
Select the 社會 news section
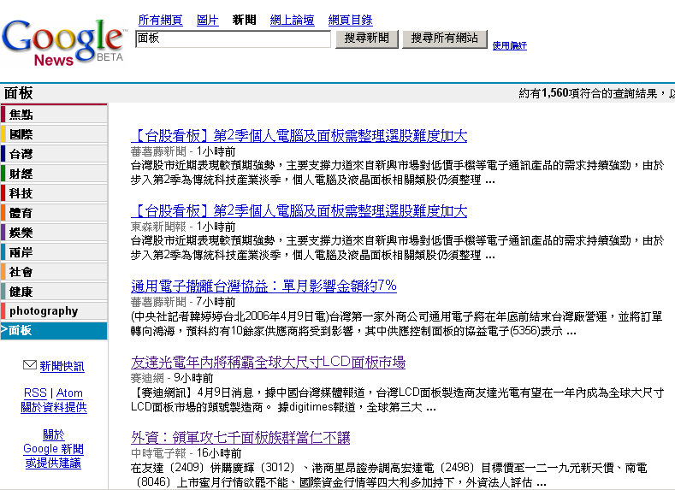pyautogui.click(x=54, y=272)
